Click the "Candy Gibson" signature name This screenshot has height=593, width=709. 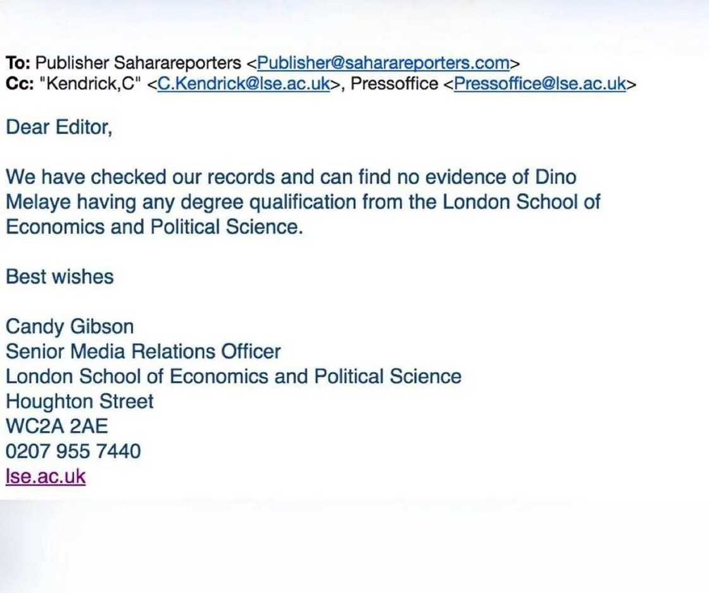[x=70, y=327]
